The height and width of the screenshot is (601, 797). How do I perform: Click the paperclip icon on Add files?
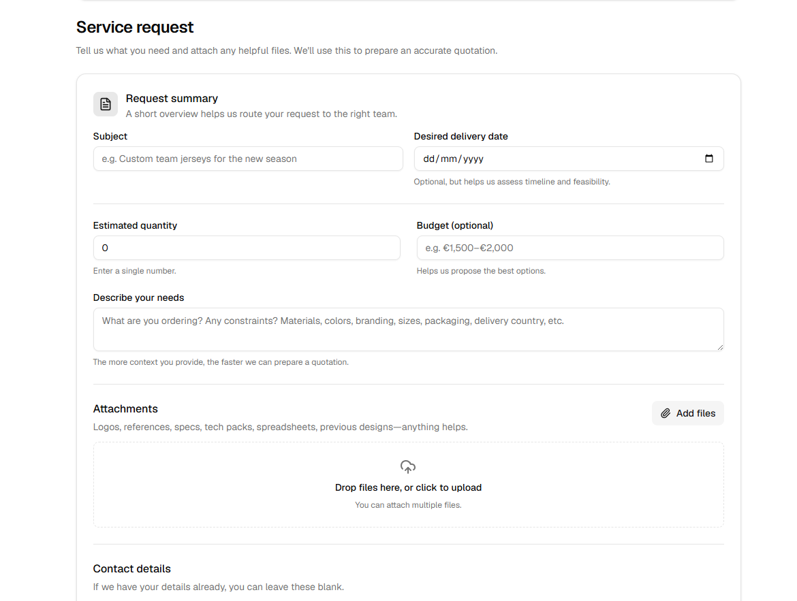click(665, 413)
